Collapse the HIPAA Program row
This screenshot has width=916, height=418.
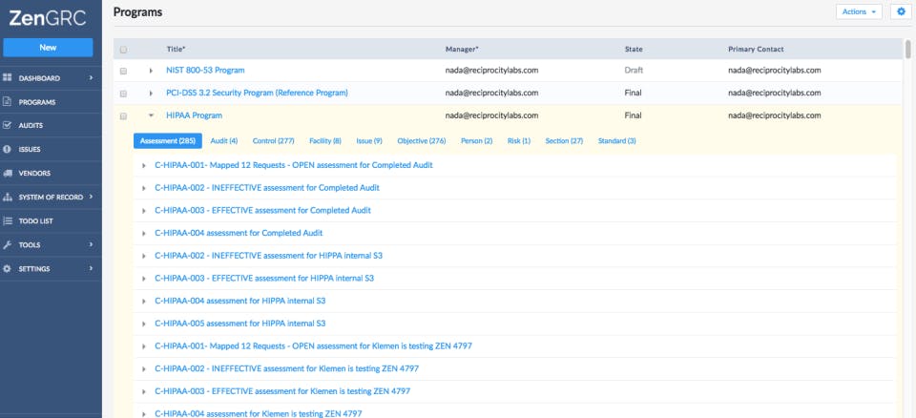coord(151,115)
